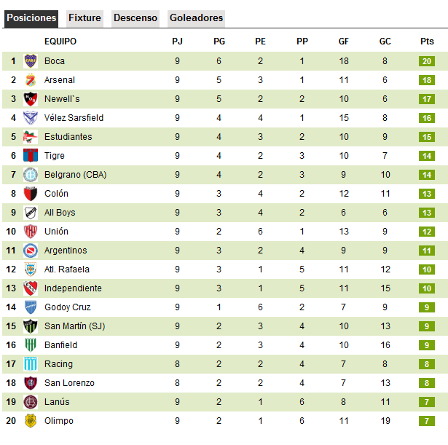Click the Pts column header

point(427,42)
